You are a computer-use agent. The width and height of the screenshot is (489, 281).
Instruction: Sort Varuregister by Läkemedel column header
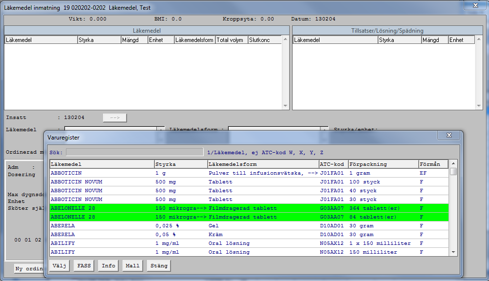102,164
